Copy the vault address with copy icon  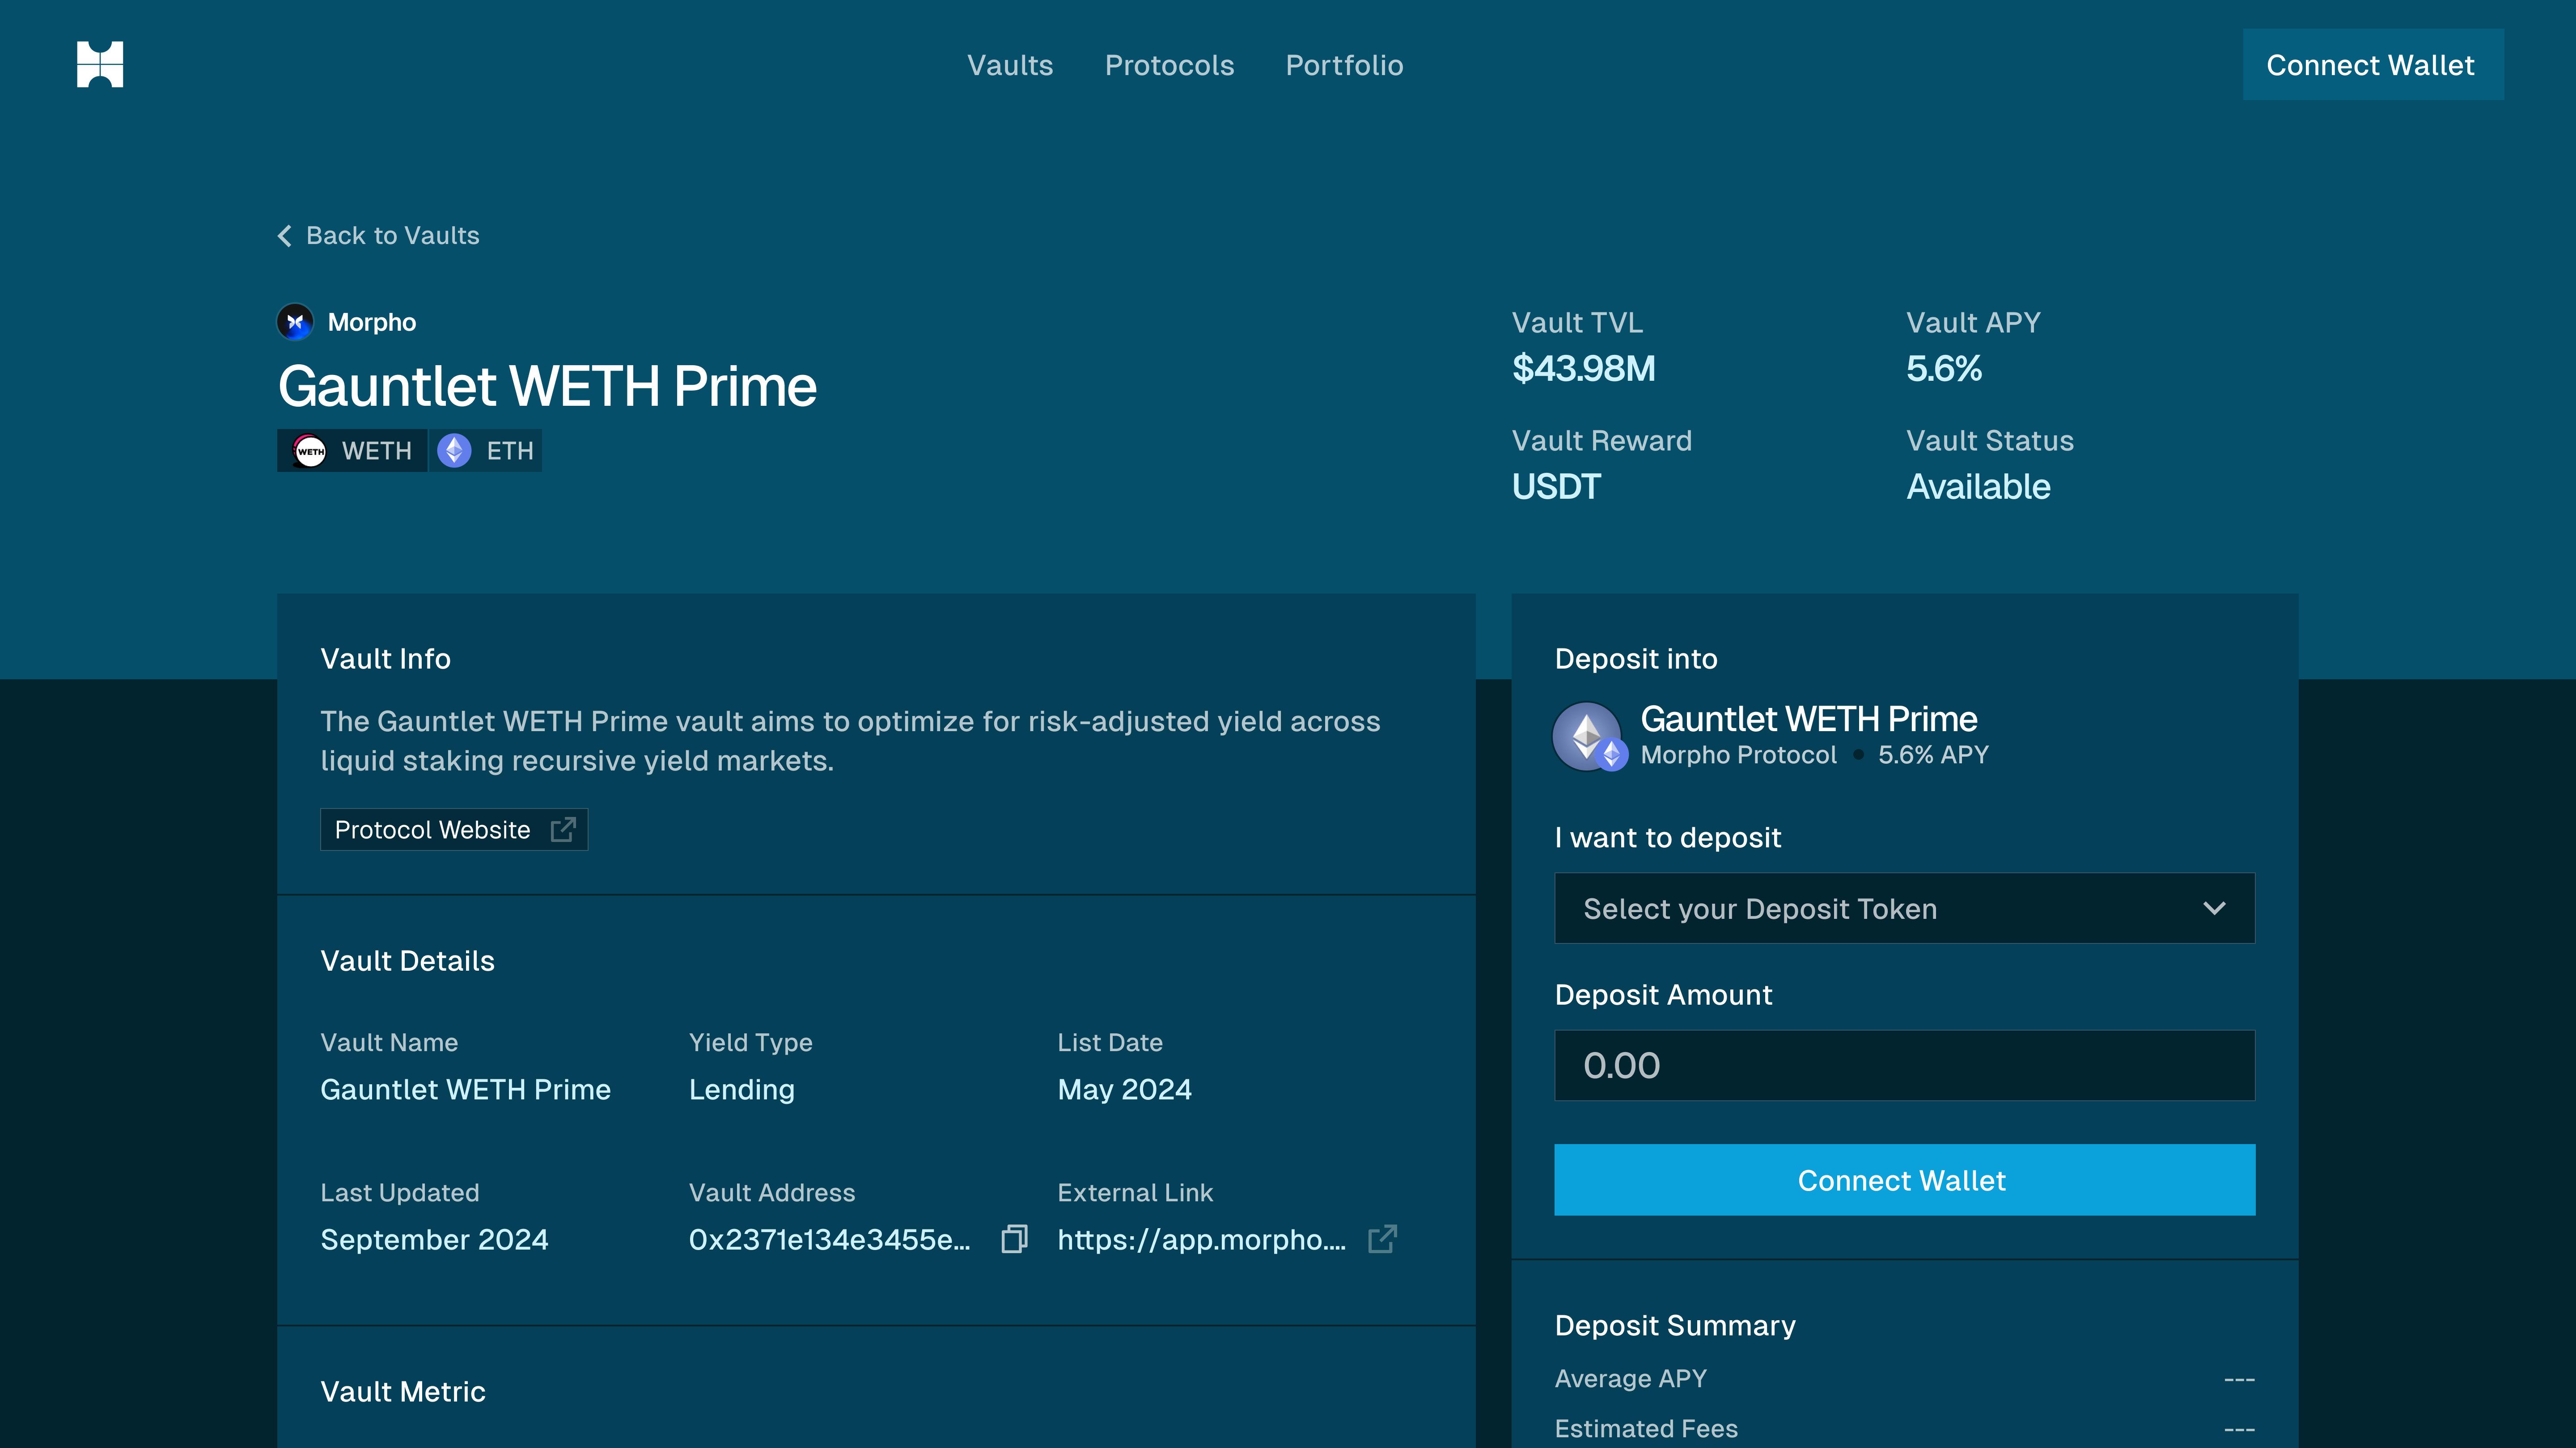[x=1014, y=1239]
